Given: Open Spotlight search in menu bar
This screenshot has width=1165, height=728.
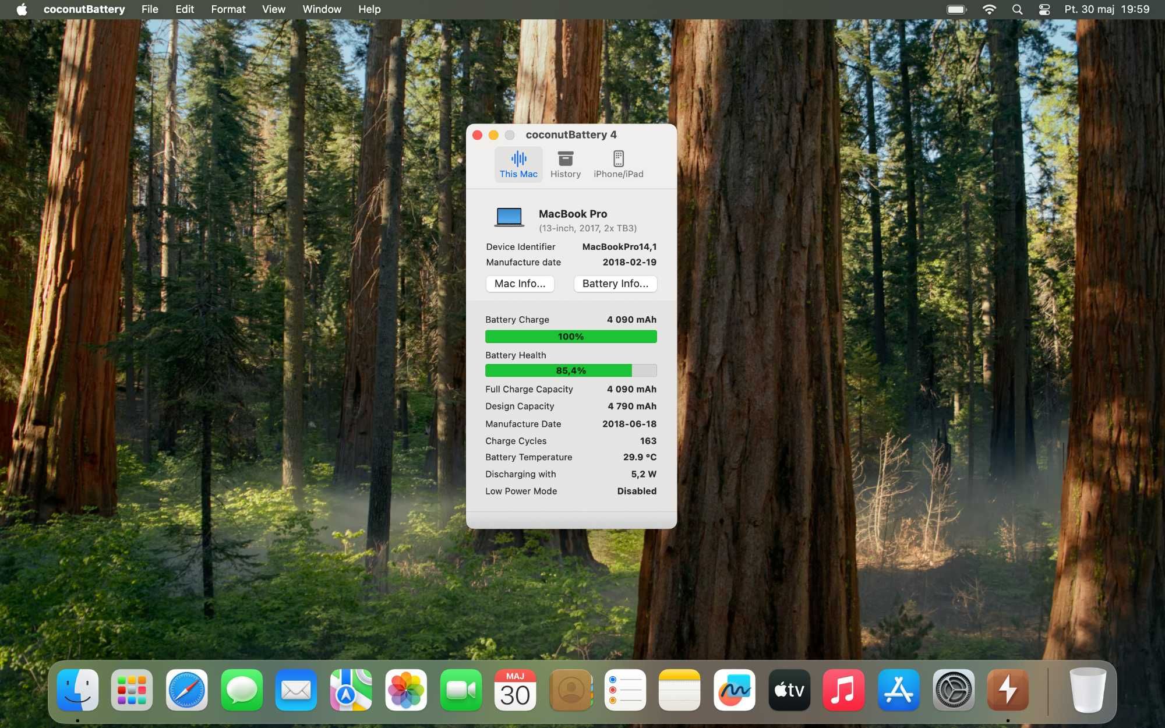Looking at the screenshot, I should (1017, 9).
